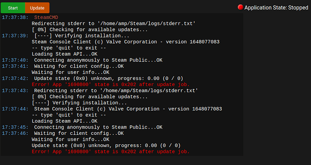311x165 pixels.
Task: Click the first red Error! App '1690800' line
Action: click(110, 84)
